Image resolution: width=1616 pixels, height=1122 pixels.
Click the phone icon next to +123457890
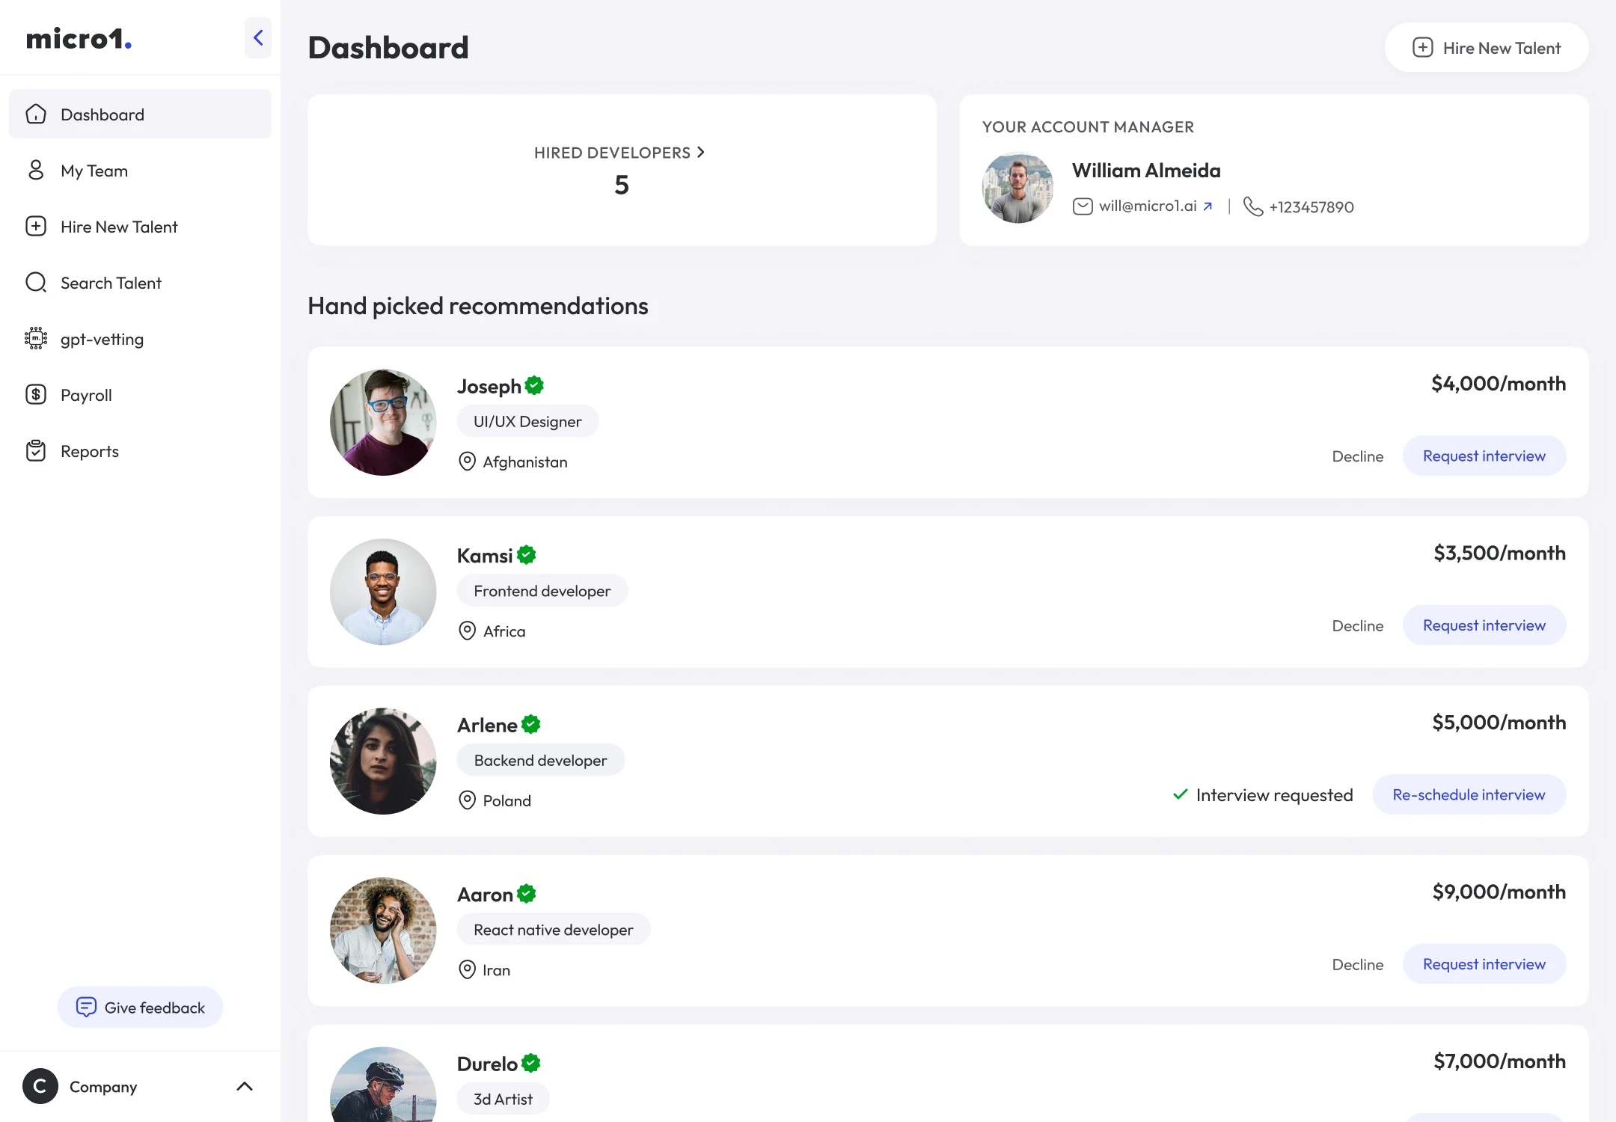[x=1254, y=206]
